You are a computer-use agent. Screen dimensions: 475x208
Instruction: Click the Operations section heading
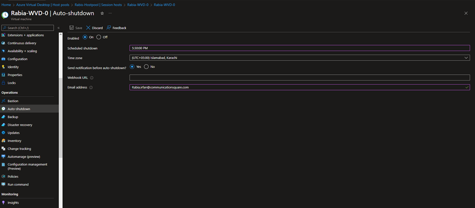point(10,92)
